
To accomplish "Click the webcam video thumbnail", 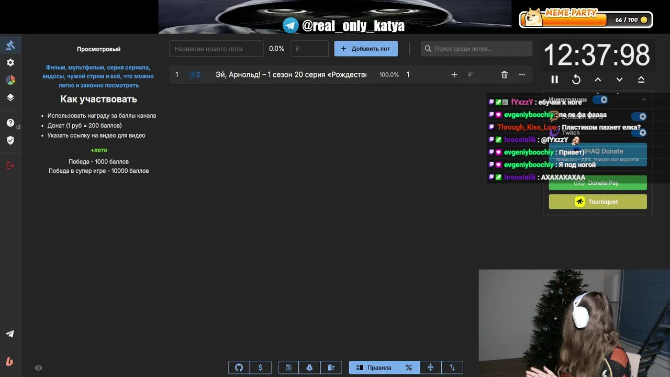I will coord(574,323).
